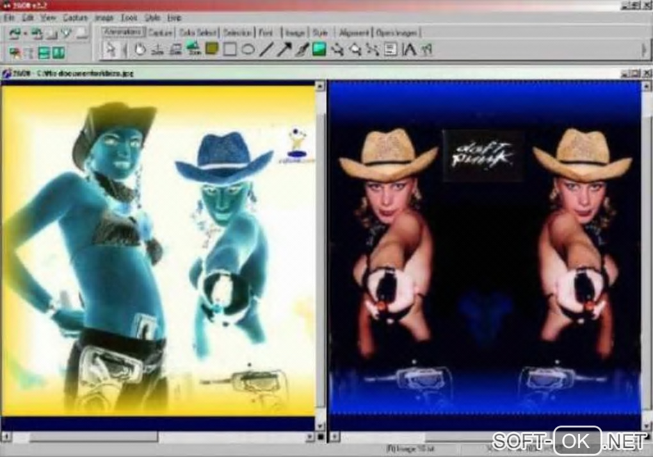The height and width of the screenshot is (457, 653).
Task: Select the straight line tool
Action: 266,49
